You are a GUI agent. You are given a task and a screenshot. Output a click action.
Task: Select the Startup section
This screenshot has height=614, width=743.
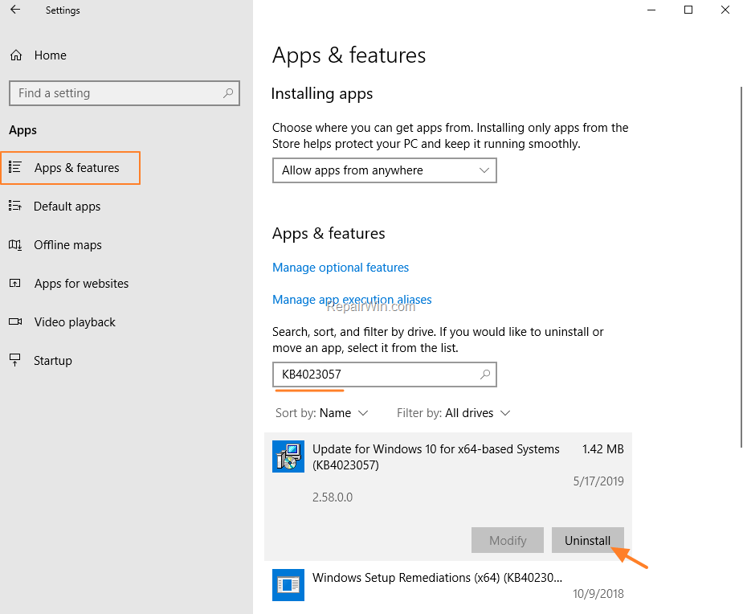point(52,360)
